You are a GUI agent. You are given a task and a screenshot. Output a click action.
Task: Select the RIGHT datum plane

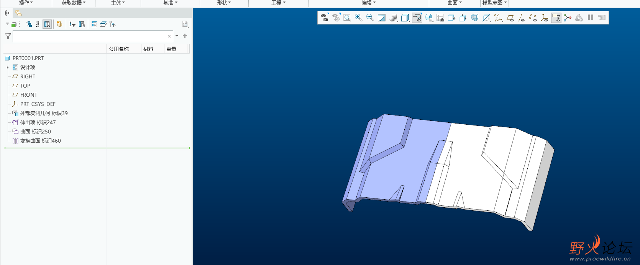point(28,76)
